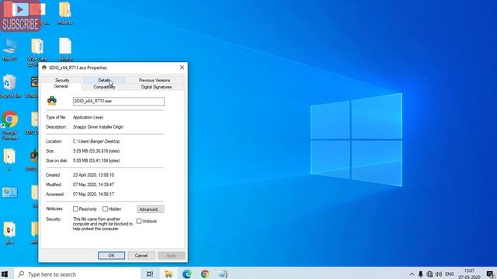Open the volume speaker tray icon

[439, 274]
